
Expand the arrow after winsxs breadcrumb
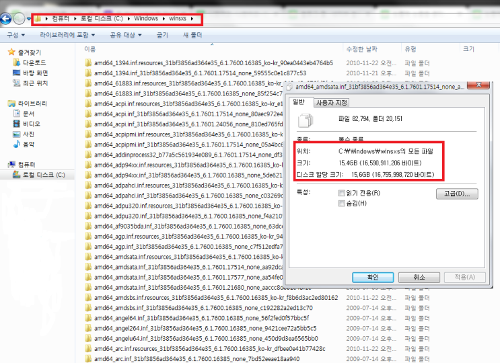192,18
